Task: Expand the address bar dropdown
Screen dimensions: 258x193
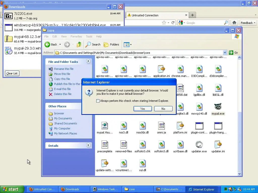Action: [x=225, y=53]
